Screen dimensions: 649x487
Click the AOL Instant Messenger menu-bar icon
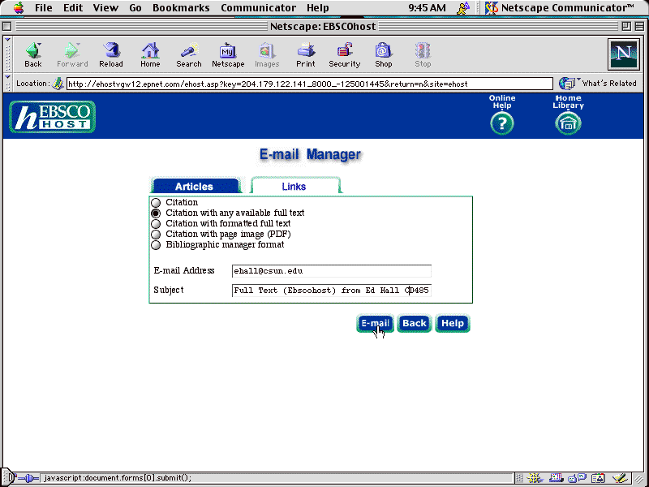[463, 7]
